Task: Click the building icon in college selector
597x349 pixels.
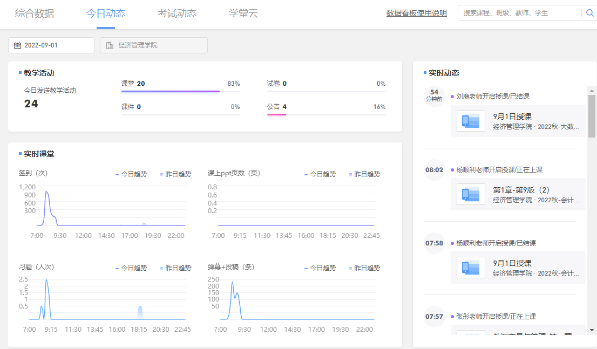Action: click(110, 45)
